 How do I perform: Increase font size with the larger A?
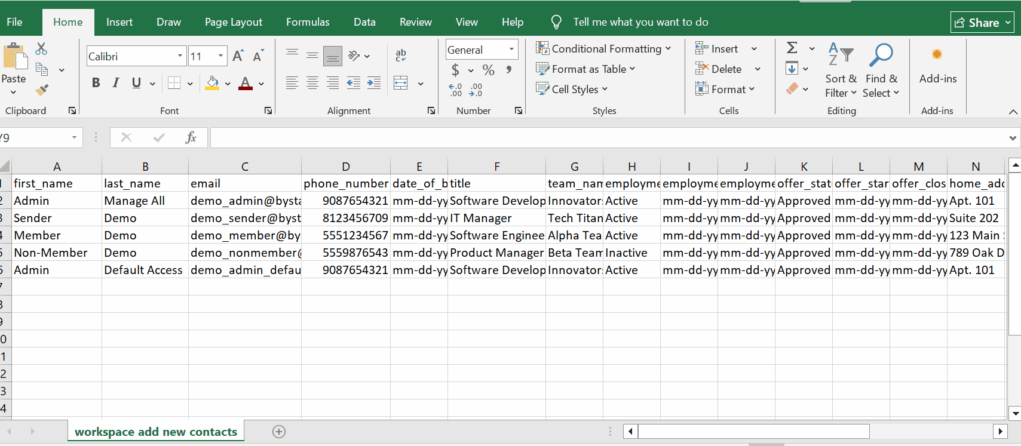238,56
